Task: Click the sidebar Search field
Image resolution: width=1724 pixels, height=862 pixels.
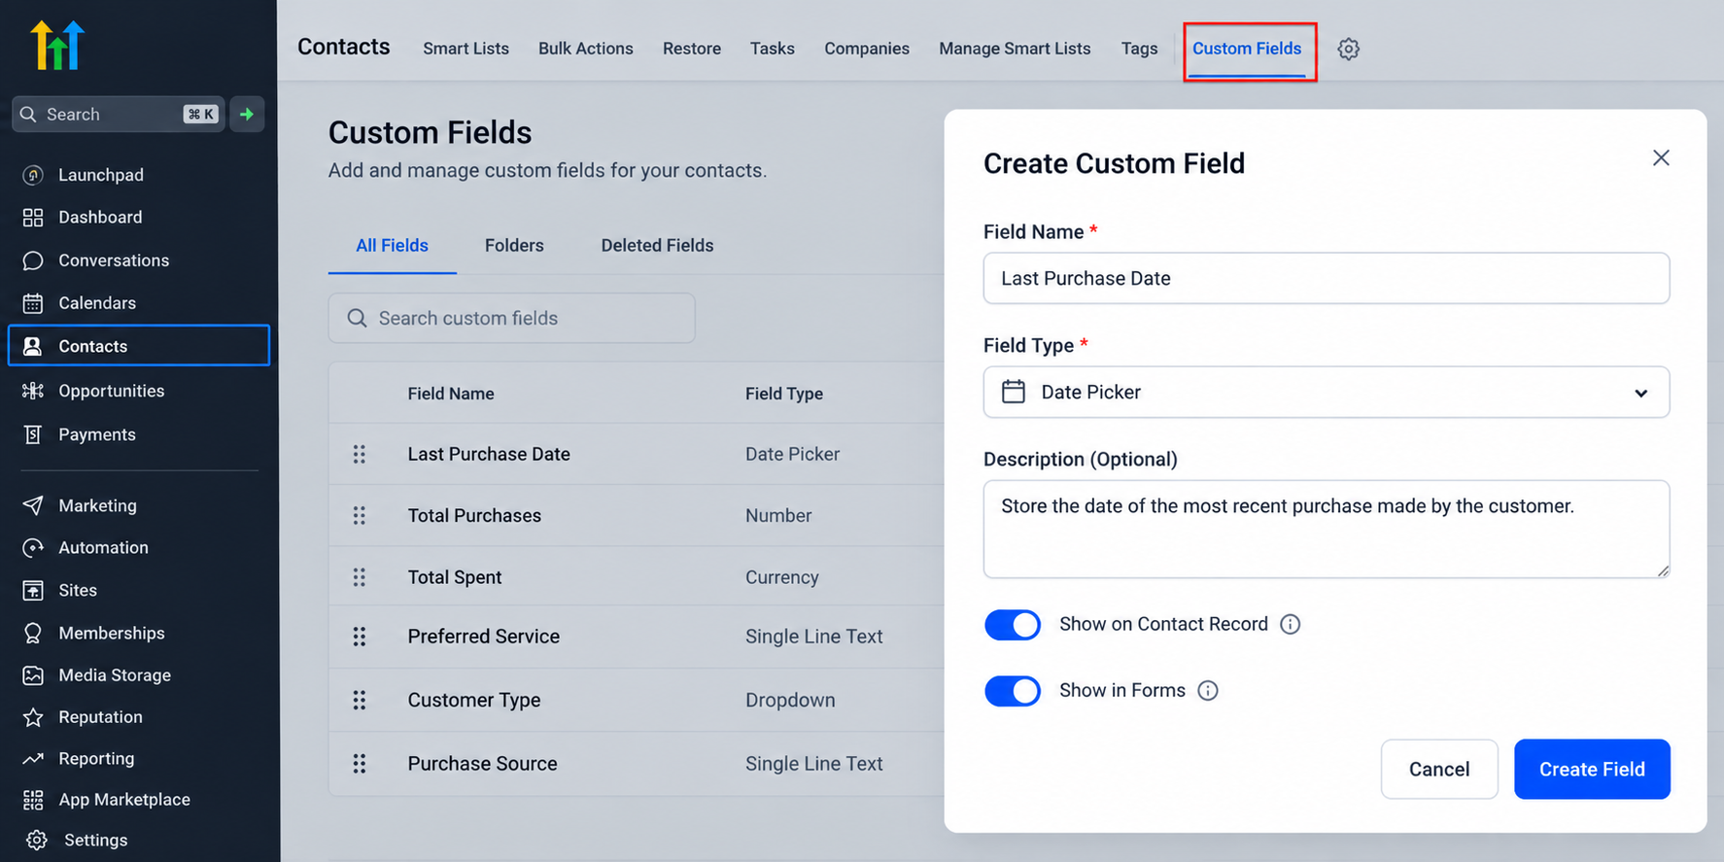Action: (x=118, y=115)
